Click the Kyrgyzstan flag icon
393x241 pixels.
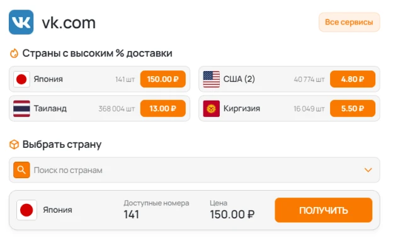click(x=211, y=108)
